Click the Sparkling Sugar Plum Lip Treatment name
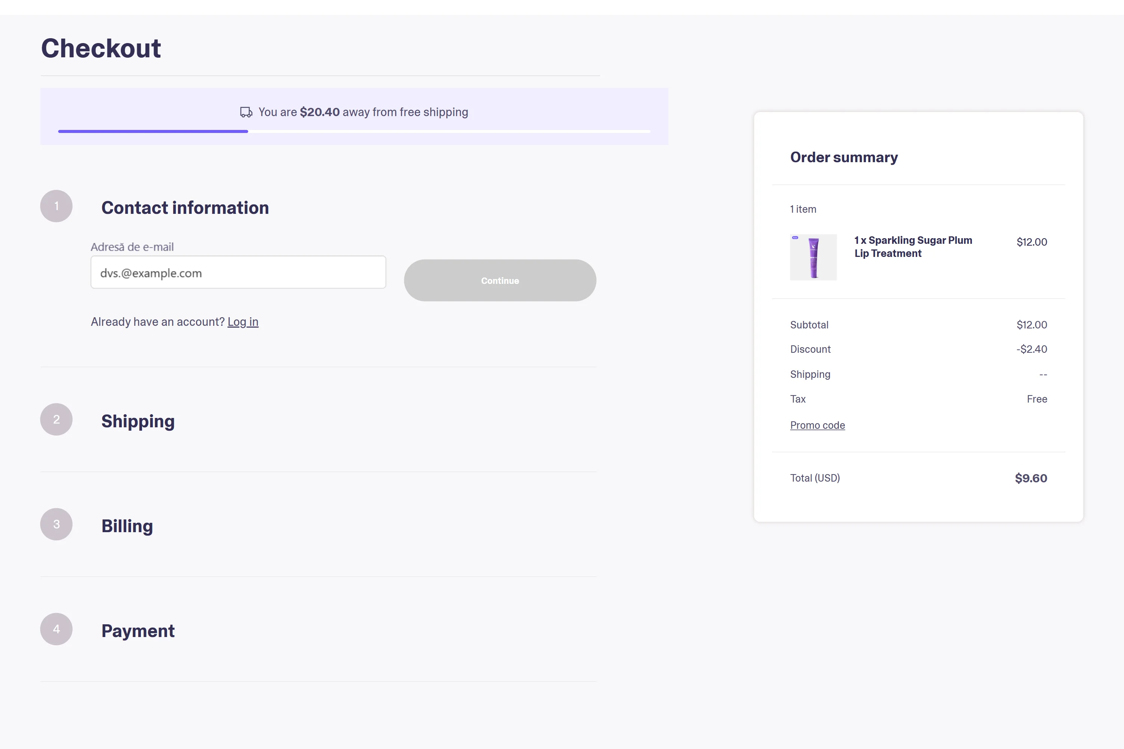 (x=913, y=246)
